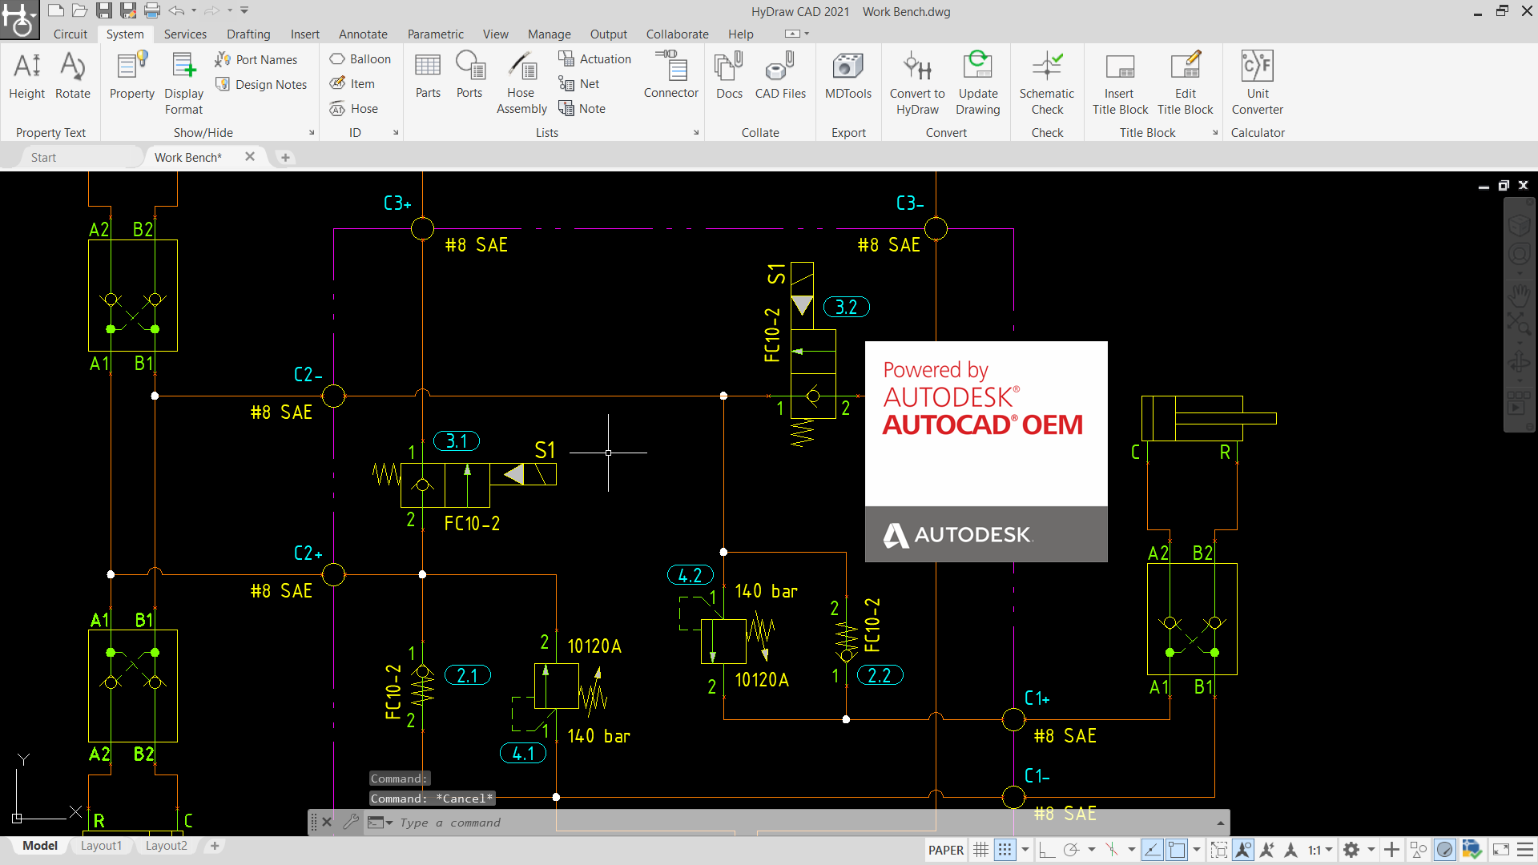1538x865 pixels.
Task: Expand the Title Block panel options
Action: [1215, 132]
